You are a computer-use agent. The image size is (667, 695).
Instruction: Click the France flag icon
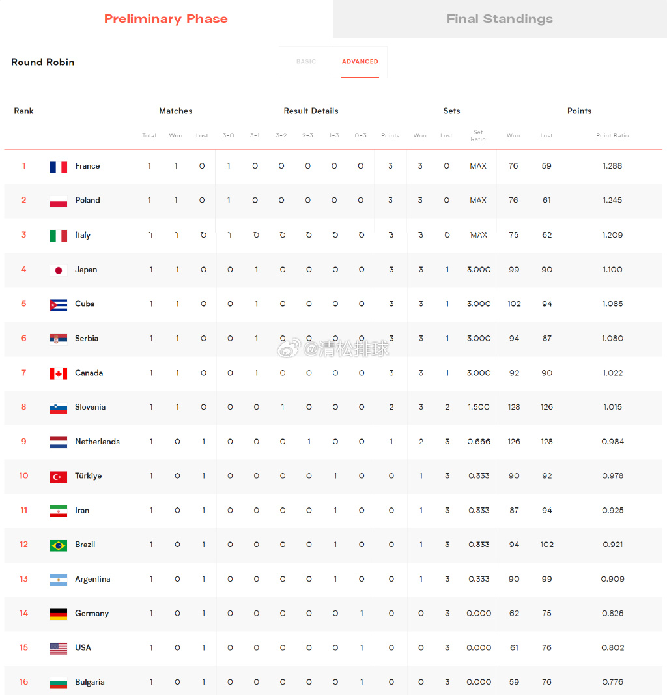pyautogui.click(x=59, y=167)
